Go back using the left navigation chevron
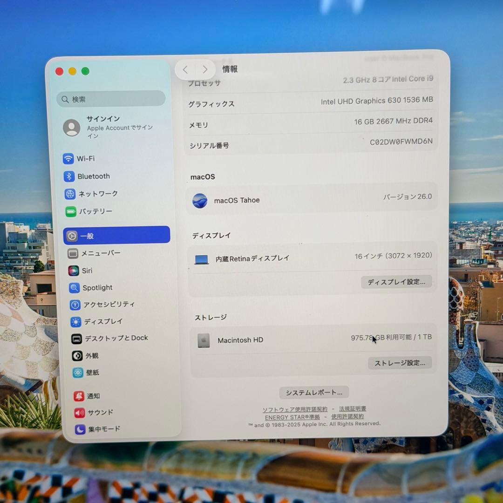This screenshot has height=503, width=503. pyautogui.click(x=185, y=69)
